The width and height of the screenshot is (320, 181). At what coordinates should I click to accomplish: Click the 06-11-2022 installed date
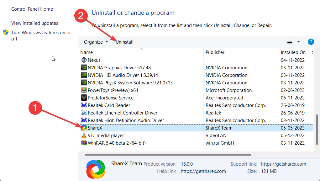293,98
